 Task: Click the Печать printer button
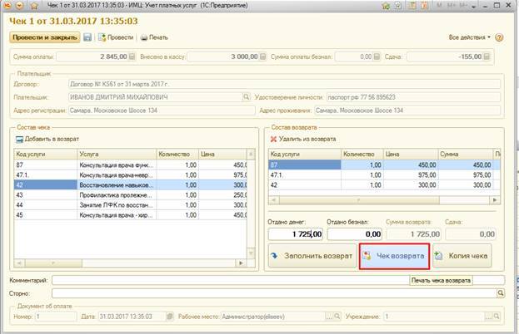[153, 37]
